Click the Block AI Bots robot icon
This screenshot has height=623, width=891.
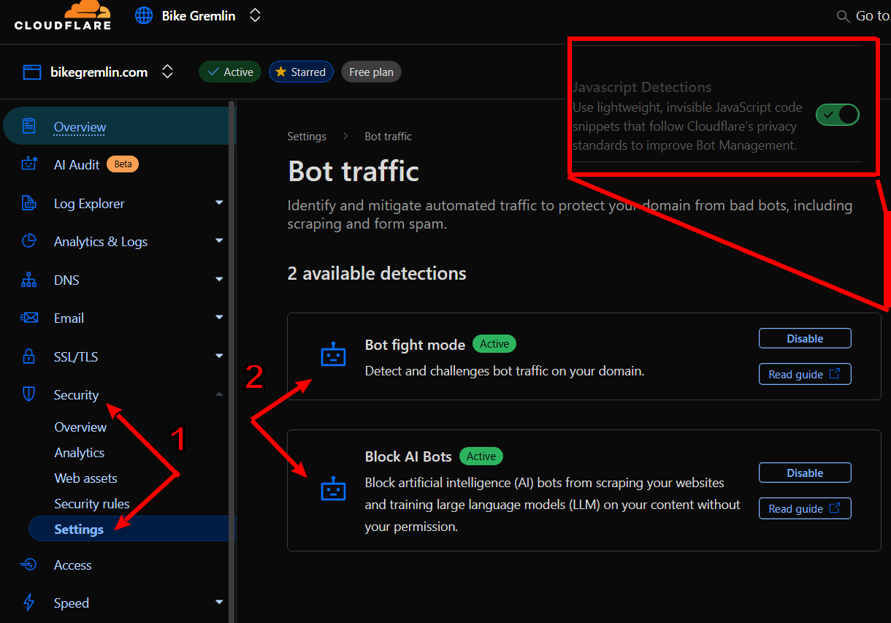[x=333, y=488]
